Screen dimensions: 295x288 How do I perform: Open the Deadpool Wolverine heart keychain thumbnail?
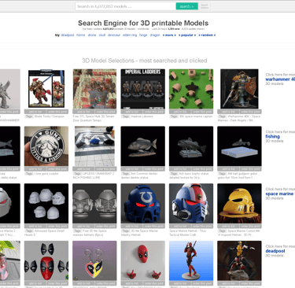click(94, 260)
